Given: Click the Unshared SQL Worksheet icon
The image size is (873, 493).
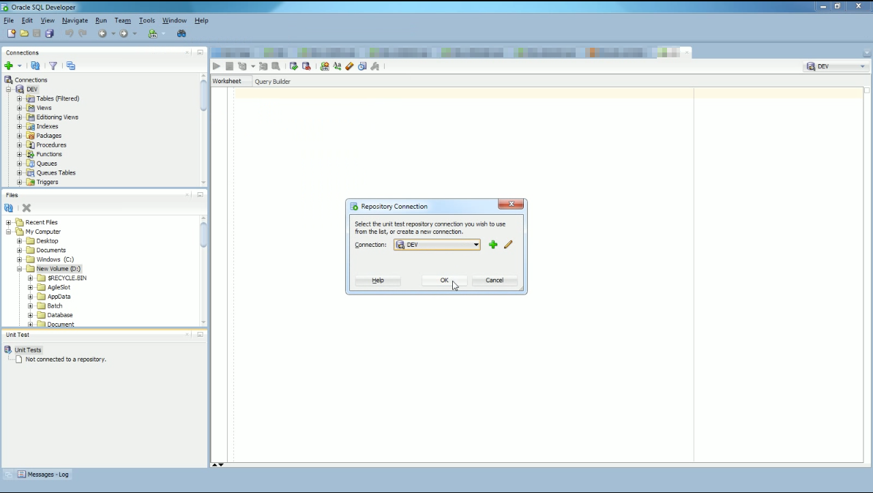Looking at the screenshot, I should [325, 66].
